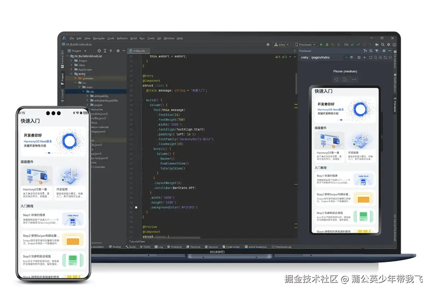Collapse the ets folder
This screenshot has width=431, height=292.
83,91
